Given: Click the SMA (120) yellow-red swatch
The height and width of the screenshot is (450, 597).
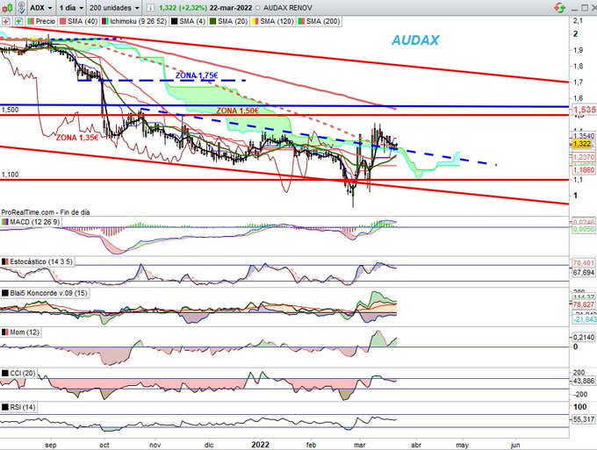Looking at the screenshot, I should [x=255, y=21].
